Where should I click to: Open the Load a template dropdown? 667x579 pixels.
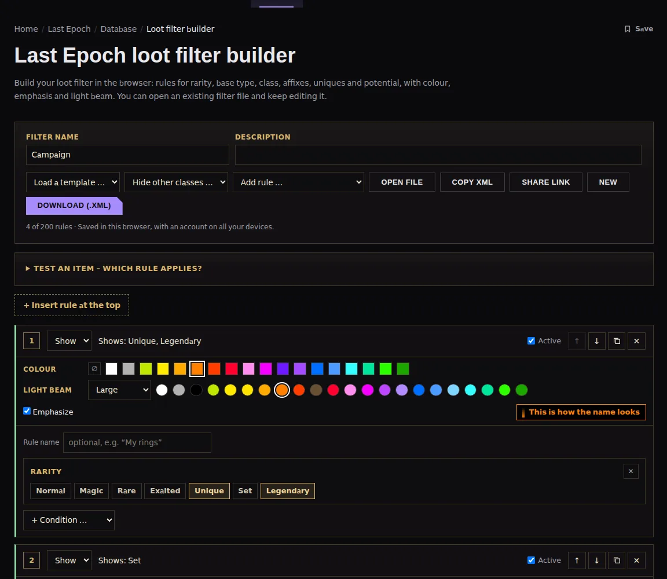73,182
